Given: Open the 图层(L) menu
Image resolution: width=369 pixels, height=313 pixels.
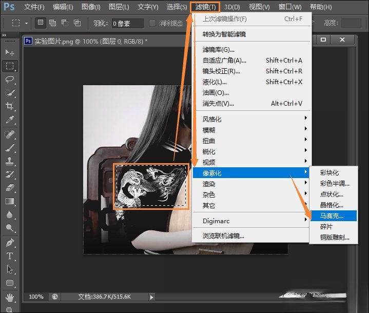Looking at the screenshot, I should tap(119, 7).
